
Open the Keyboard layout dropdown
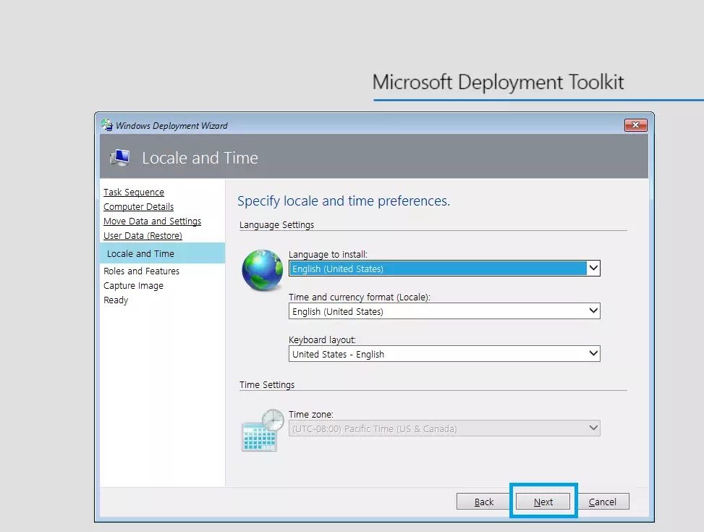click(444, 354)
